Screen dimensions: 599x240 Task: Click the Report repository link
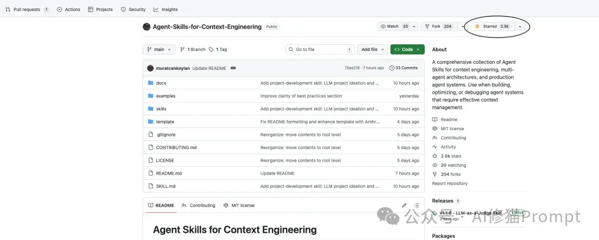(x=450, y=183)
